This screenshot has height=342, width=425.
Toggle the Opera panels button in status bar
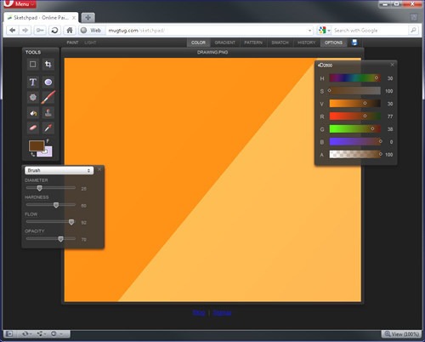pyautogui.click(x=9, y=333)
